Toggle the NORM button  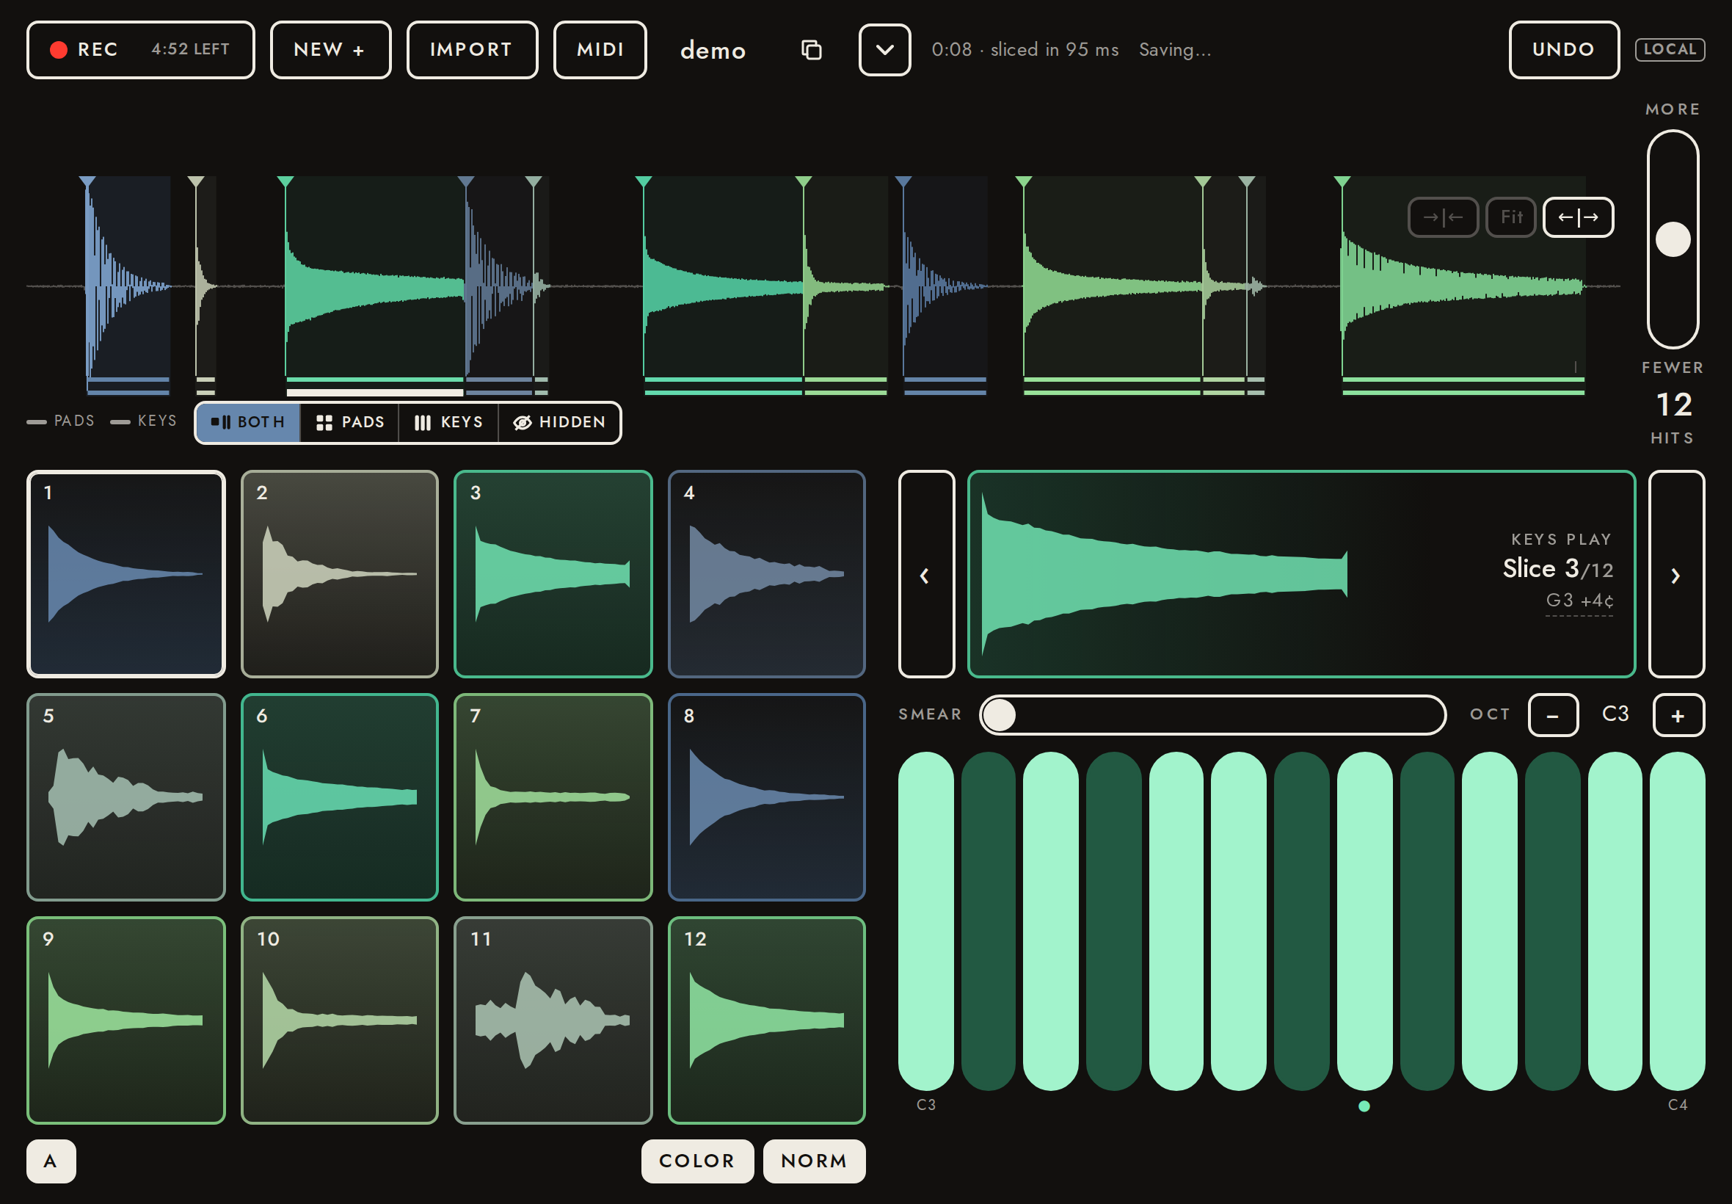click(814, 1161)
